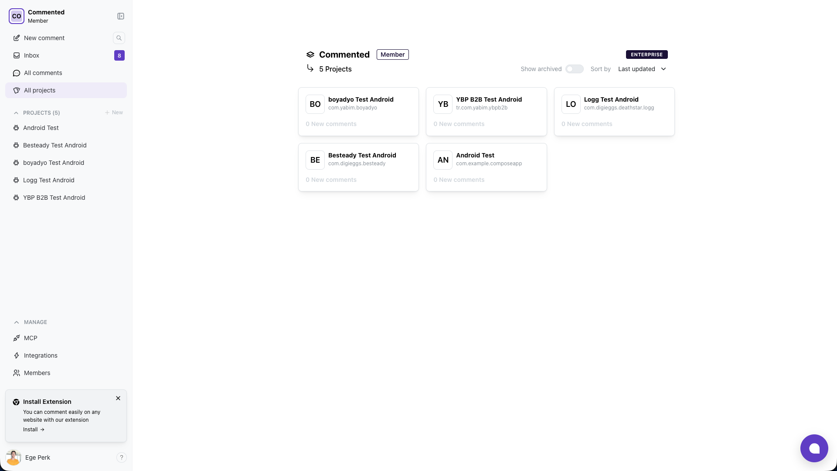Select All projects in sidebar
The height and width of the screenshot is (471, 837).
[66, 90]
